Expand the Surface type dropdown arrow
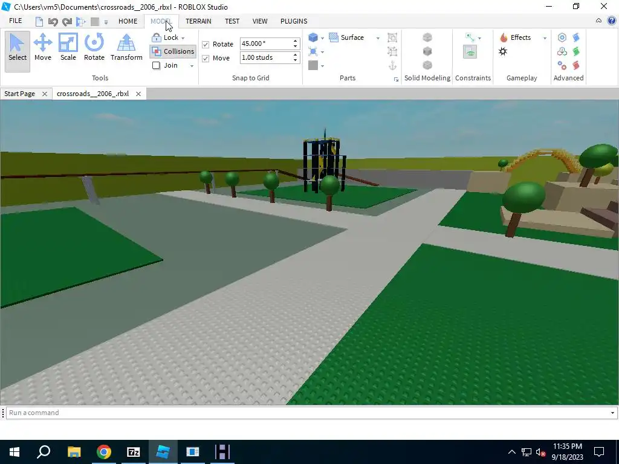The width and height of the screenshot is (619, 464). pyautogui.click(x=378, y=38)
